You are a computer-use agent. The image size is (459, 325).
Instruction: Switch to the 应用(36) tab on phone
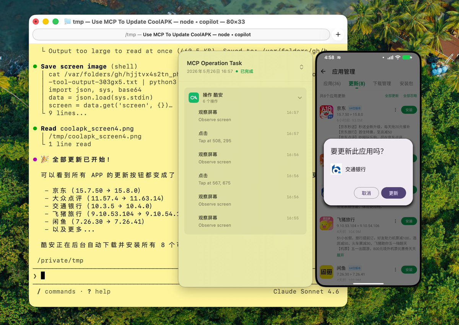pyautogui.click(x=332, y=83)
